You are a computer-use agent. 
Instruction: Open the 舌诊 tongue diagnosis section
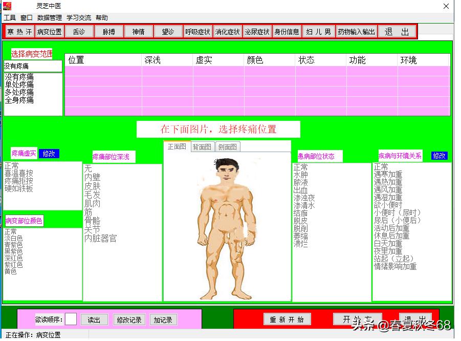click(79, 31)
